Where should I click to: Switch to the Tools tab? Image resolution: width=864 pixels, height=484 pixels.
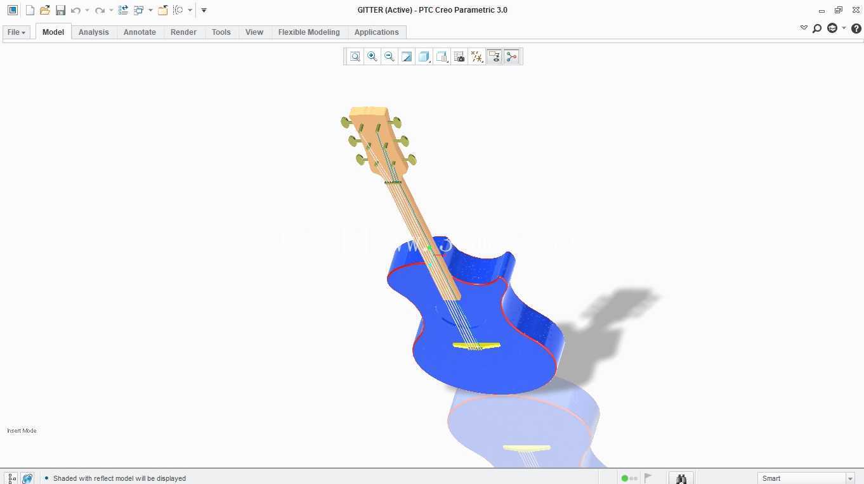point(221,32)
